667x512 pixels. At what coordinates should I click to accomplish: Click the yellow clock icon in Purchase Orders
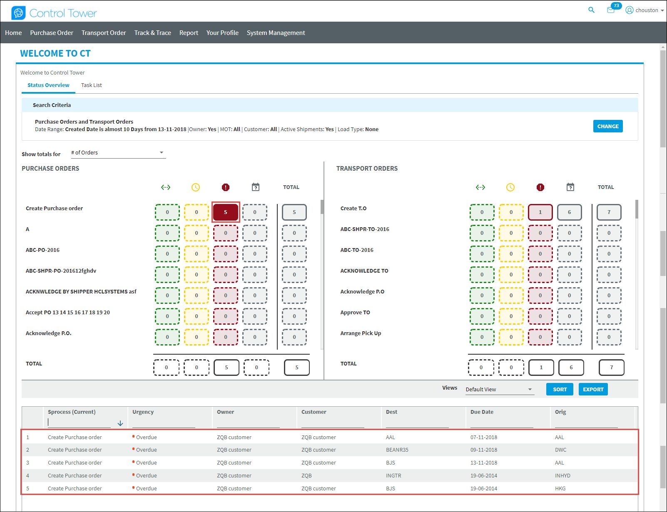click(x=196, y=187)
